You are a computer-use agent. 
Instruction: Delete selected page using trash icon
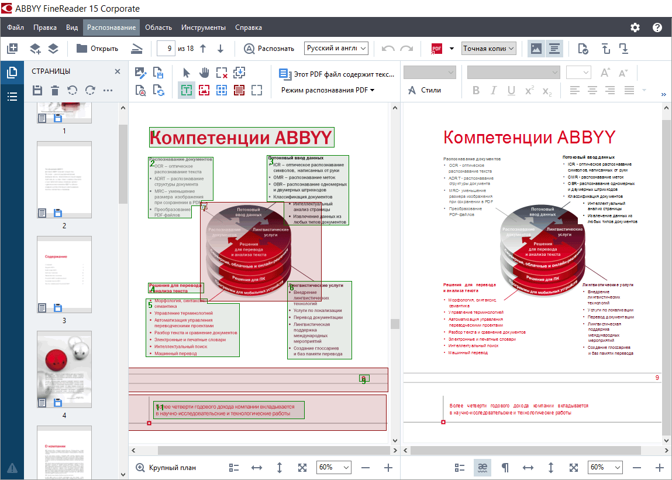(54, 90)
